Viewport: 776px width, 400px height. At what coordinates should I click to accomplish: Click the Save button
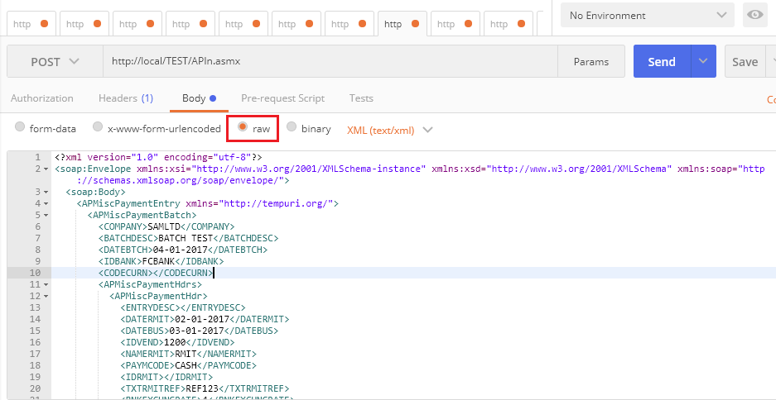coord(745,62)
